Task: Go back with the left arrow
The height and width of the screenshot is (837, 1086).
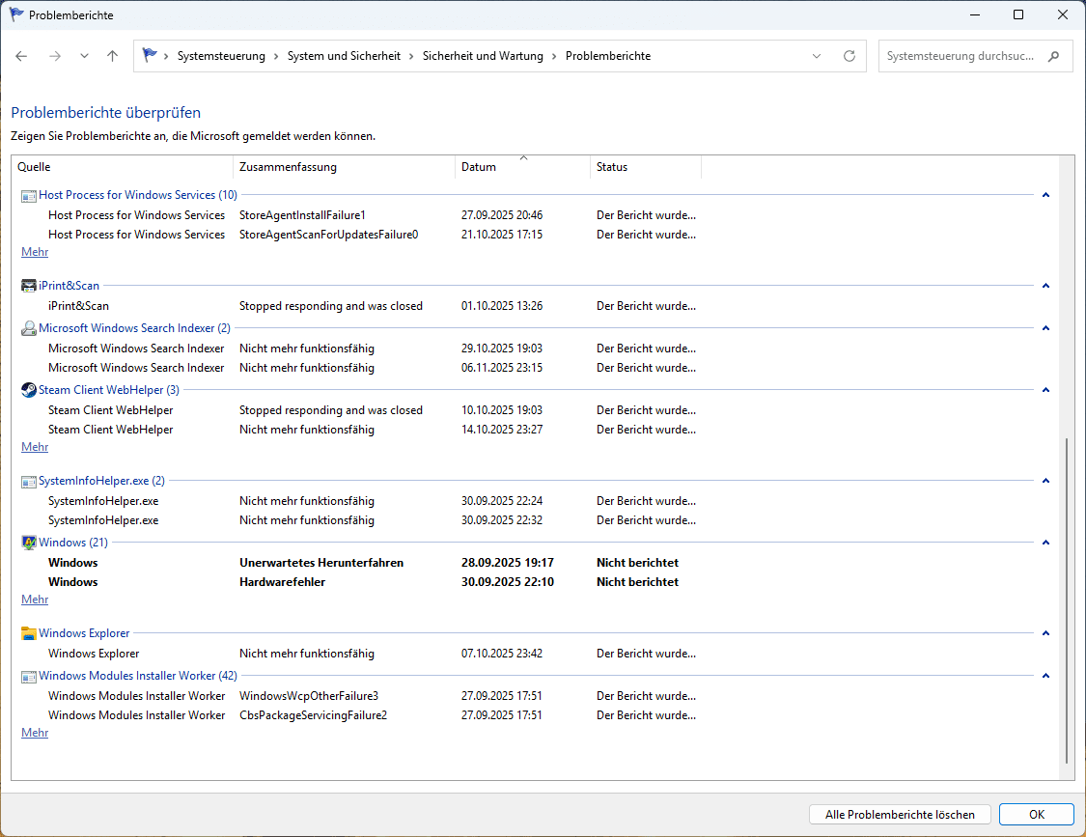Action: pyautogui.click(x=22, y=56)
